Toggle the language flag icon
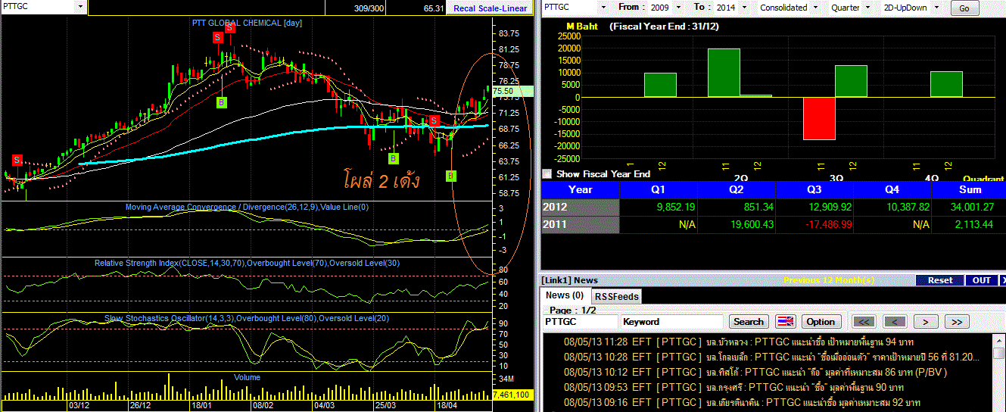Screen dimensions: 1006x412 (x=786, y=322)
